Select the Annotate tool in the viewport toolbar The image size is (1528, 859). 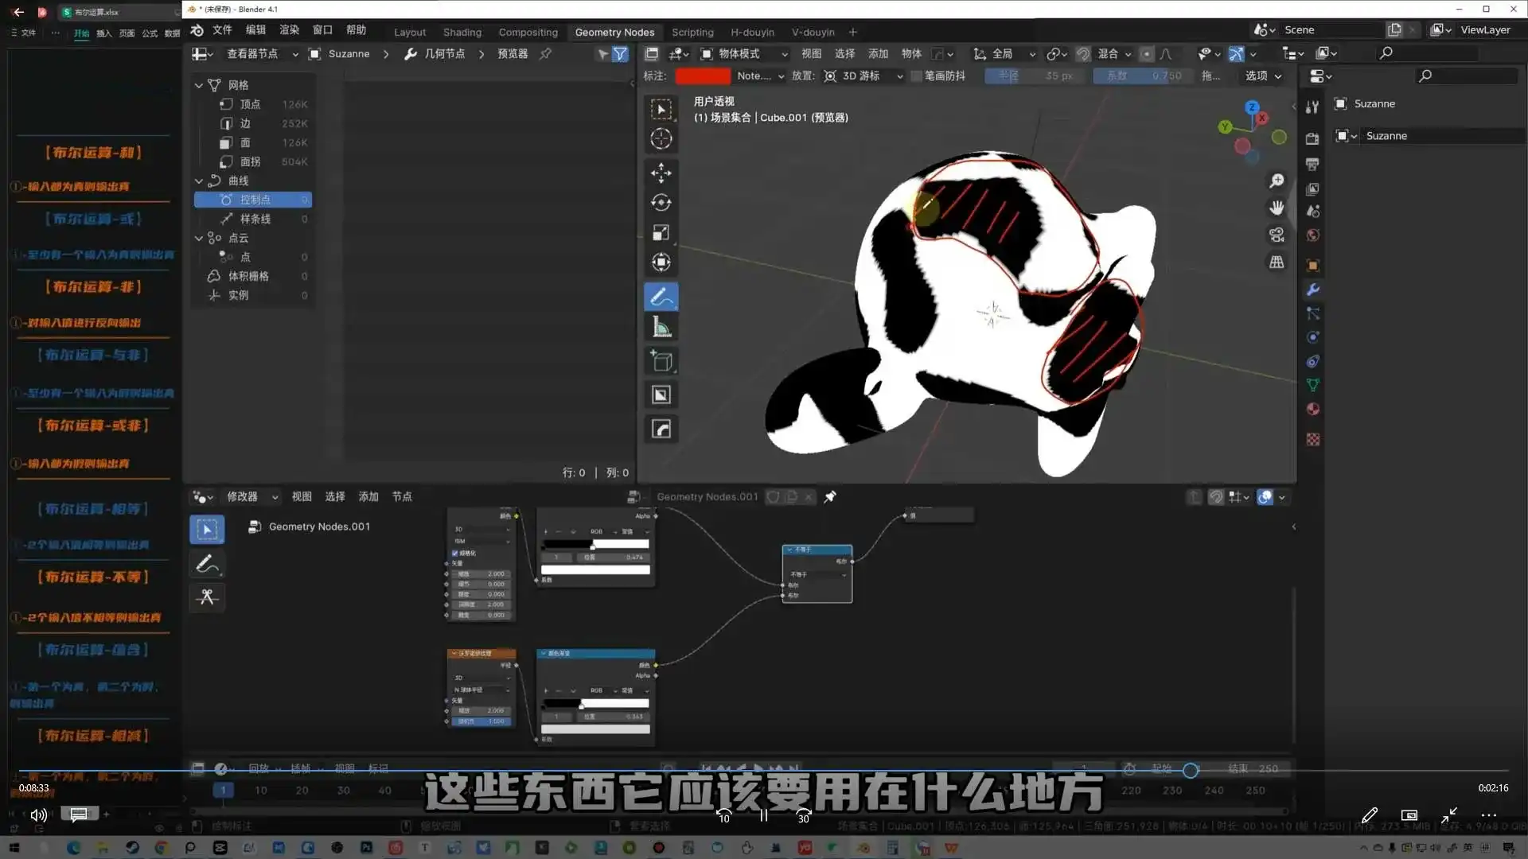pyautogui.click(x=661, y=296)
